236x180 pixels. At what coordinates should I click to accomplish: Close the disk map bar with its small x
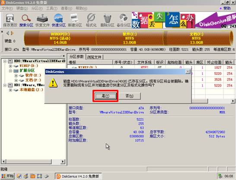(x=2, y=32)
